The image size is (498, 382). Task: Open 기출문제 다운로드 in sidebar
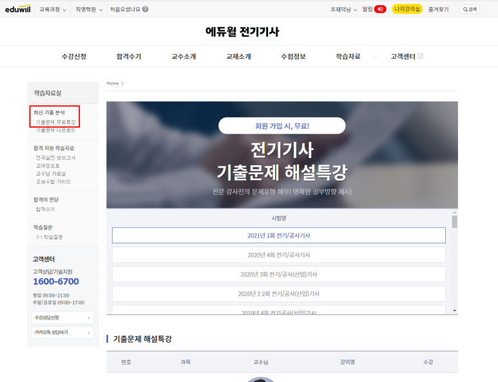(55, 130)
